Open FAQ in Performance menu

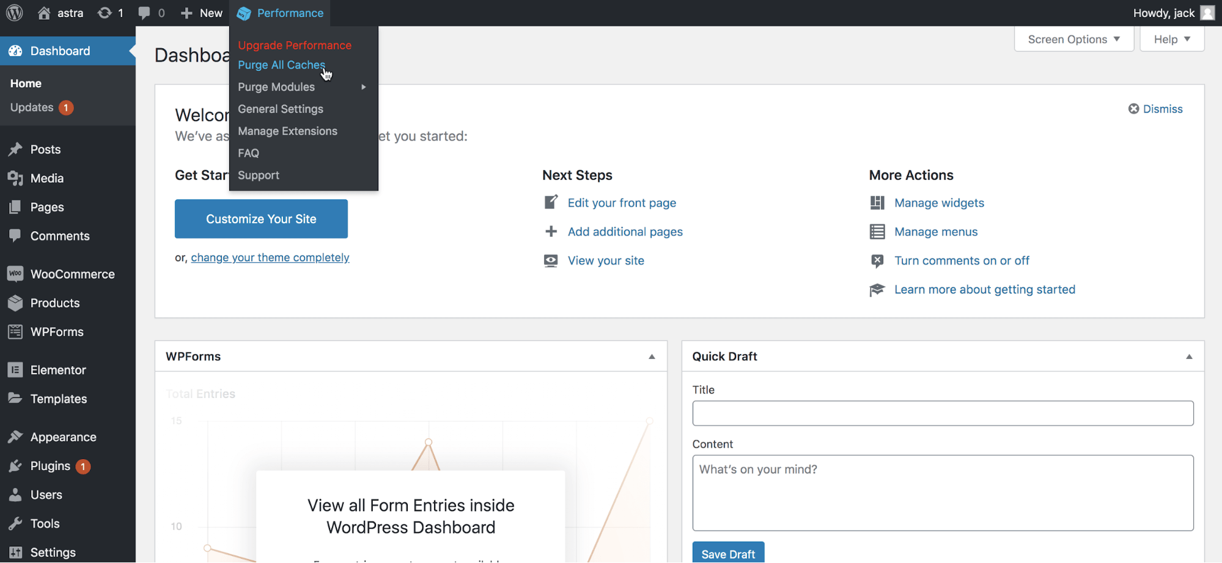[x=248, y=153]
